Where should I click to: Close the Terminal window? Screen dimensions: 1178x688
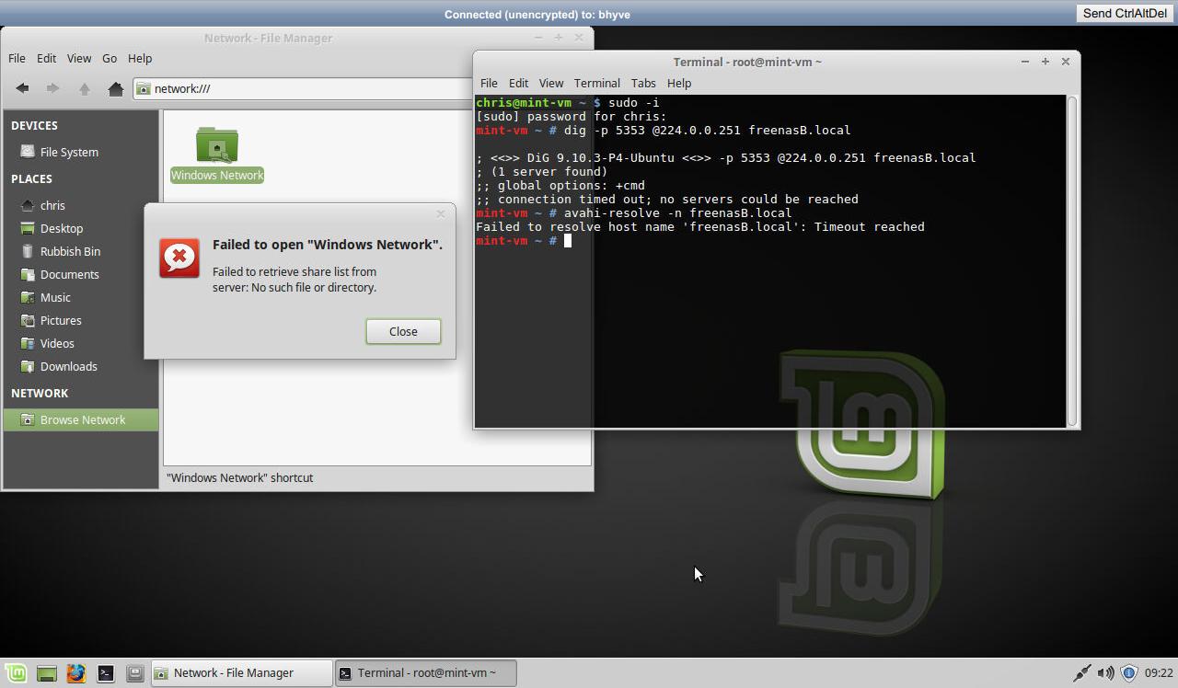pyautogui.click(x=1066, y=62)
